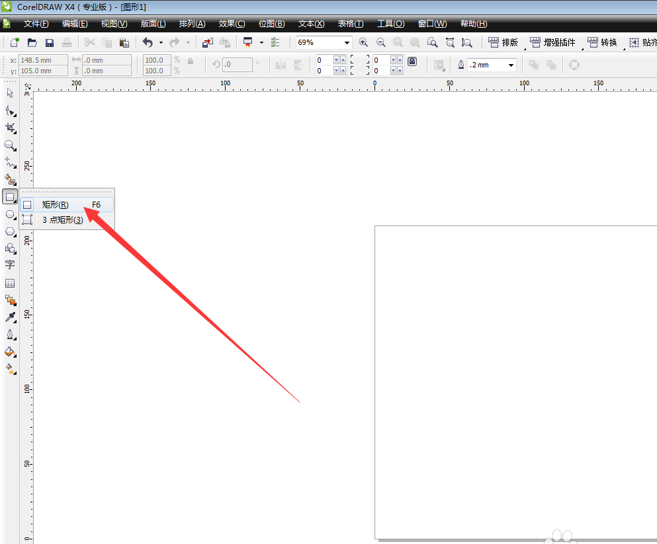Click the Zoom In magnifier icon
Image resolution: width=657 pixels, height=544 pixels.
[x=363, y=42]
